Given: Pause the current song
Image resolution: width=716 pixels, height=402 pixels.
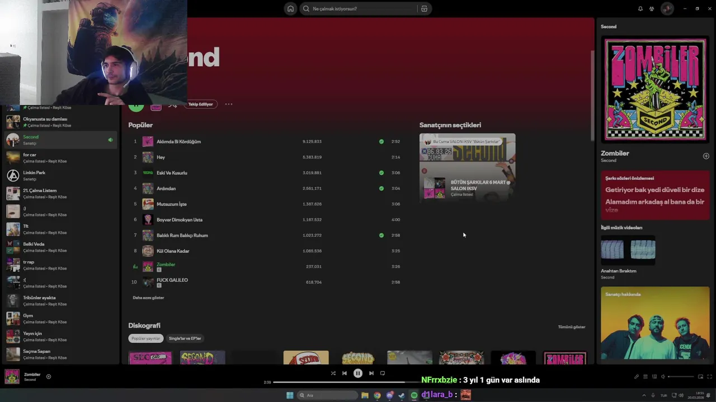Looking at the screenshot, I should 358,373.
